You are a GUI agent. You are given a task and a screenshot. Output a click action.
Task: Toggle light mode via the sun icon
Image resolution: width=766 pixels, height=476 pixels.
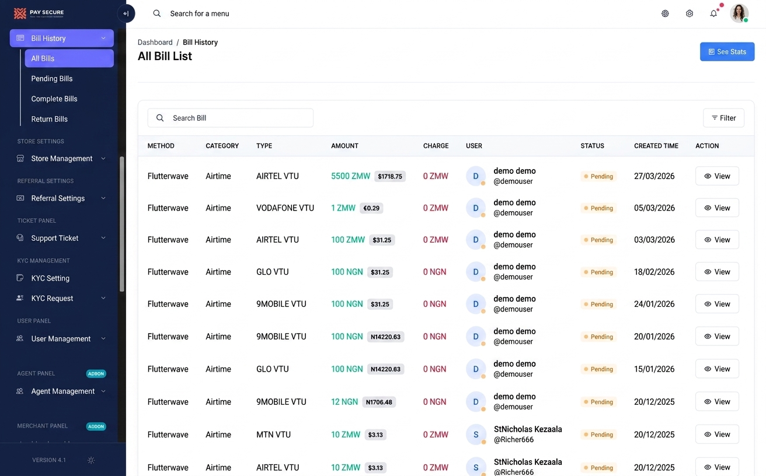point(91,460)
